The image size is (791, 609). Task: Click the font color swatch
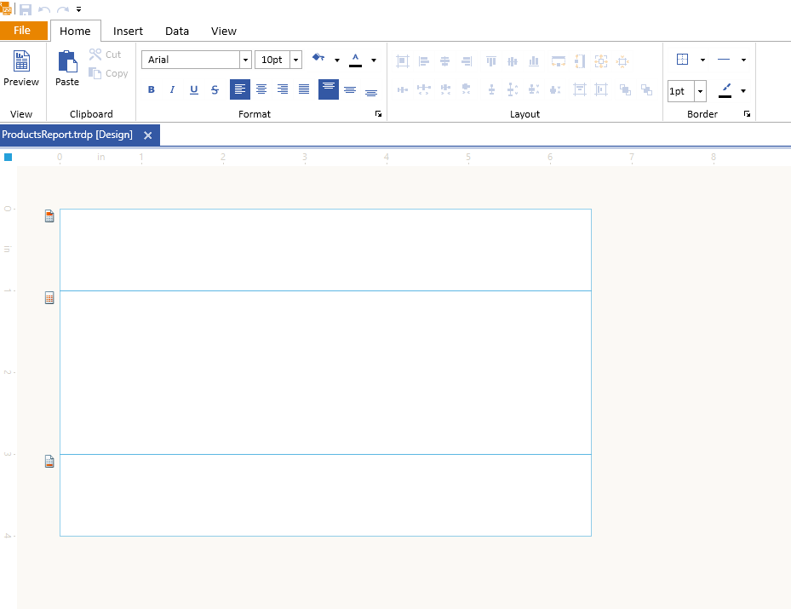355,60
